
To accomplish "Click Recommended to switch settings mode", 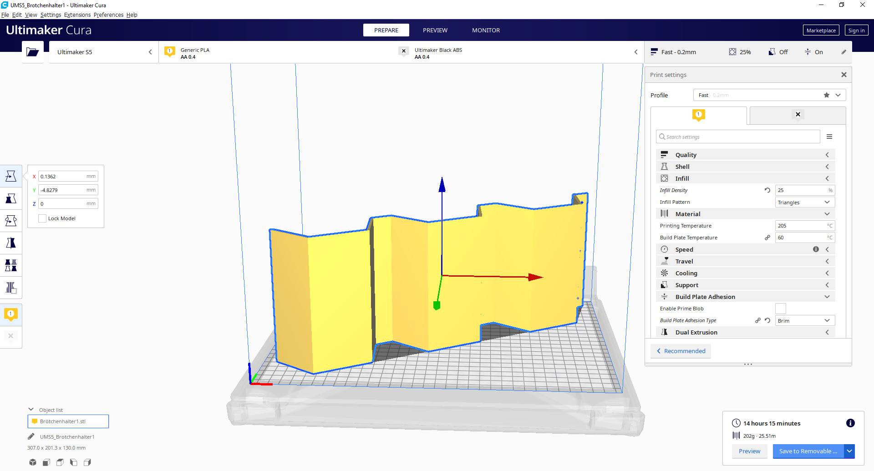I will (681, 351).
